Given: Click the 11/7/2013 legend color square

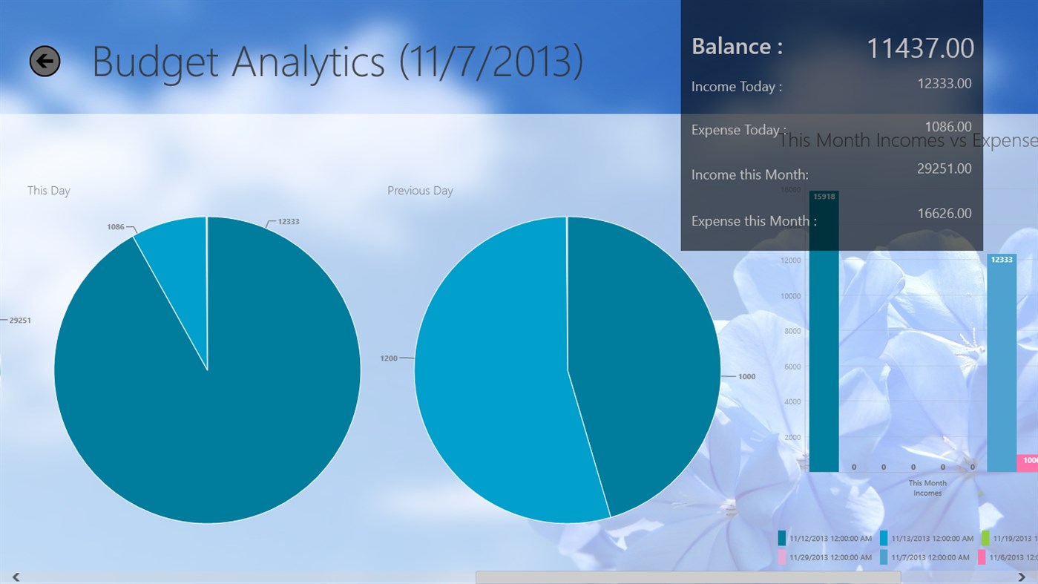Looking at the screenshot, I should 884,557.
